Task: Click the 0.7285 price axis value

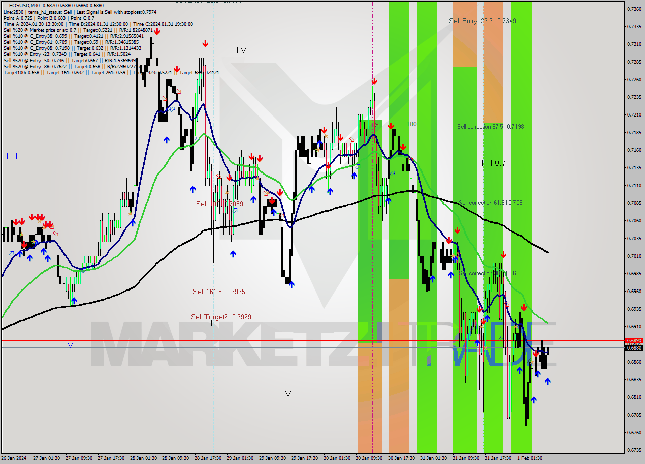Action: [634, 62]
